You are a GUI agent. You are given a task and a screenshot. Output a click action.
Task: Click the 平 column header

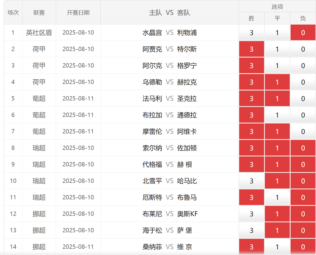[x=277, y=18]
